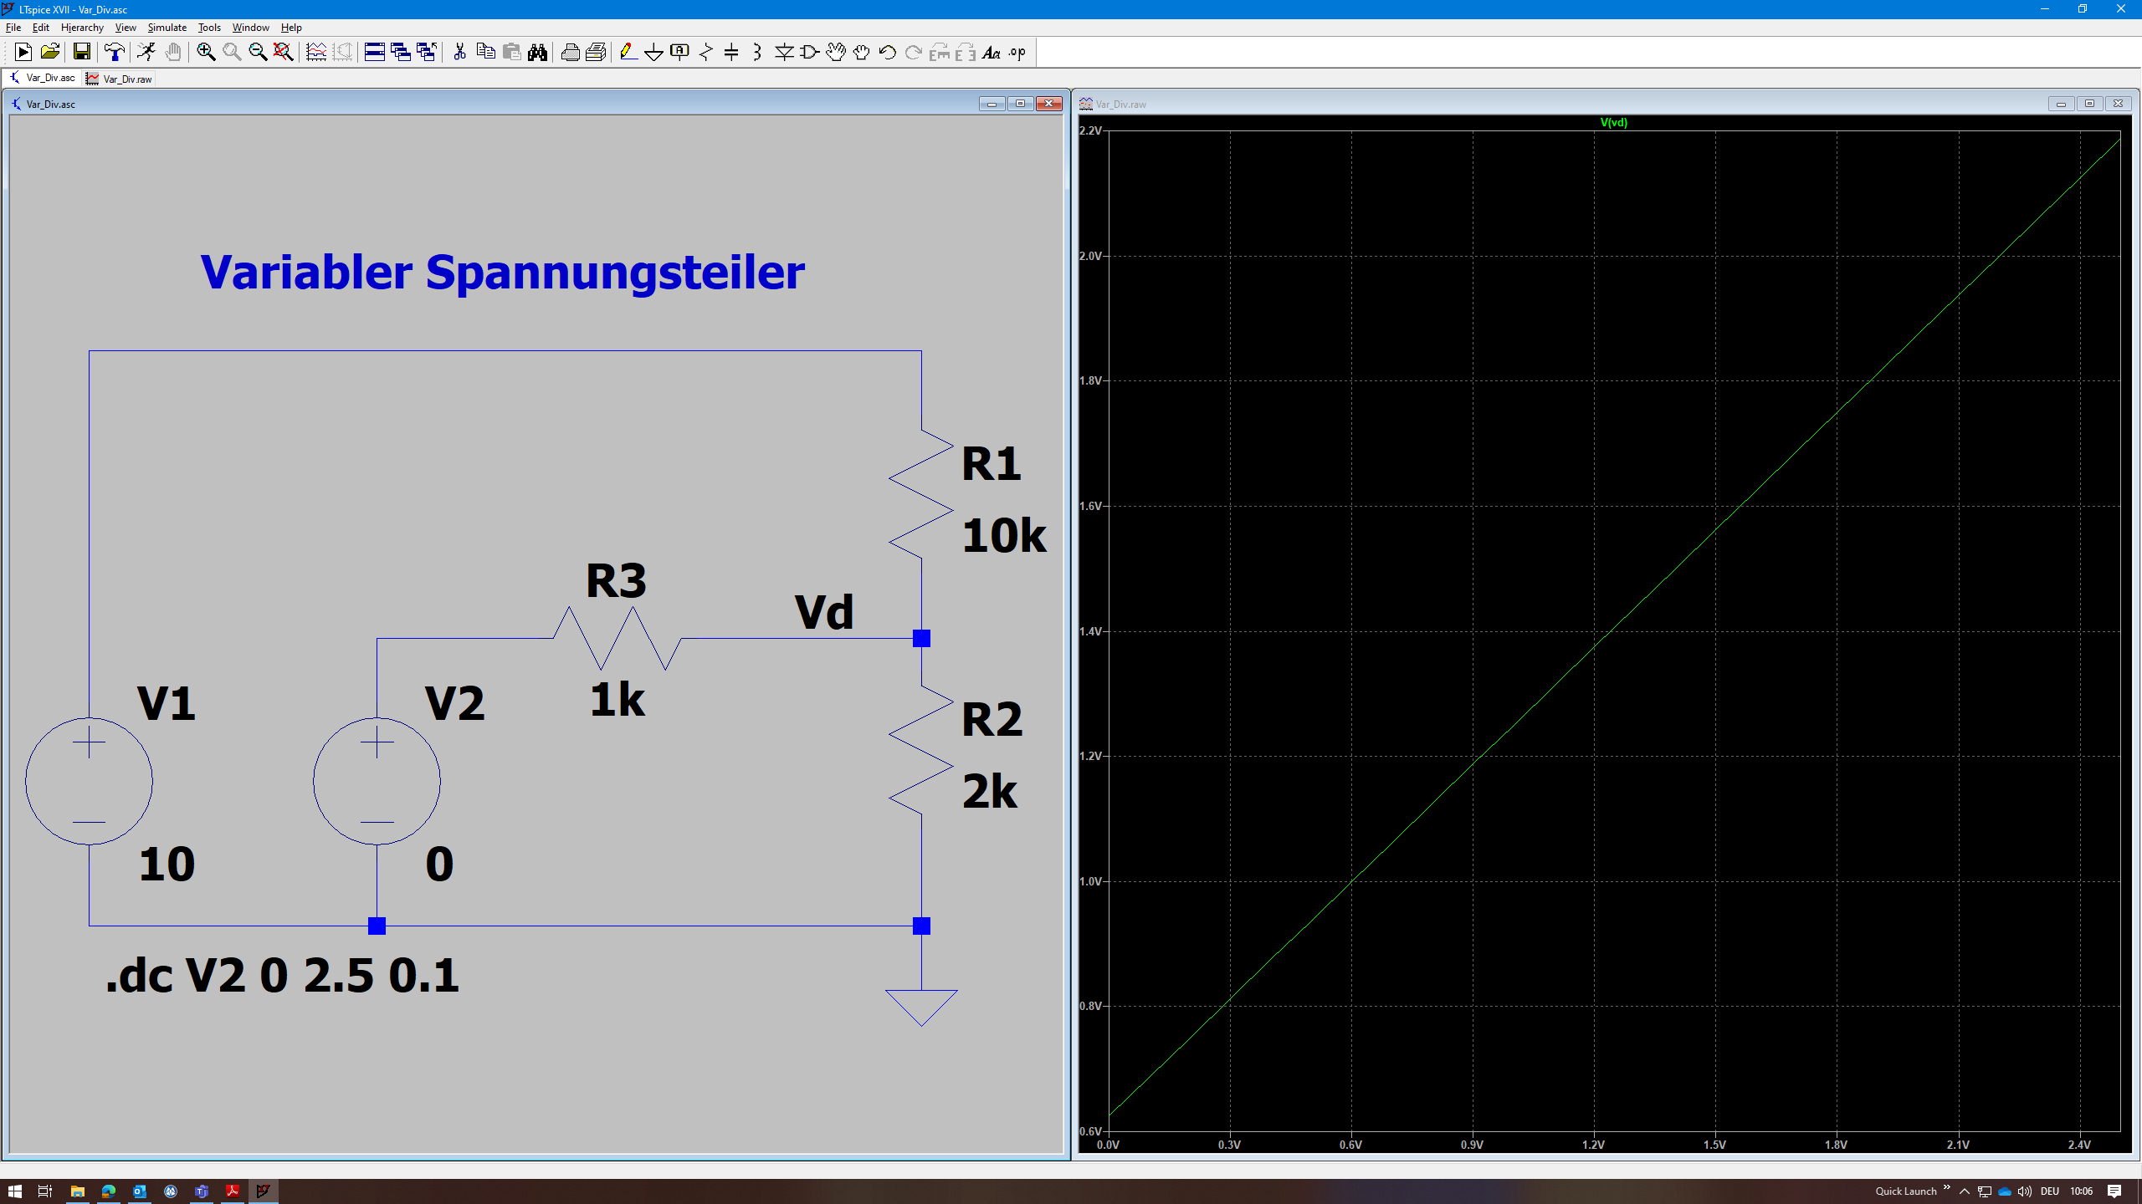Image resolution: width=2142 pixels, height=1204 pixels.
Task: Open File Explorer from taskbar
Action: [77, 1191]
